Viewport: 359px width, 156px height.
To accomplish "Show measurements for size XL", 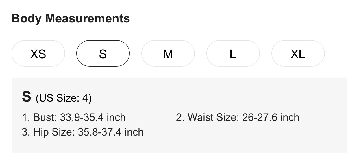I will click(x=298, y=54).
